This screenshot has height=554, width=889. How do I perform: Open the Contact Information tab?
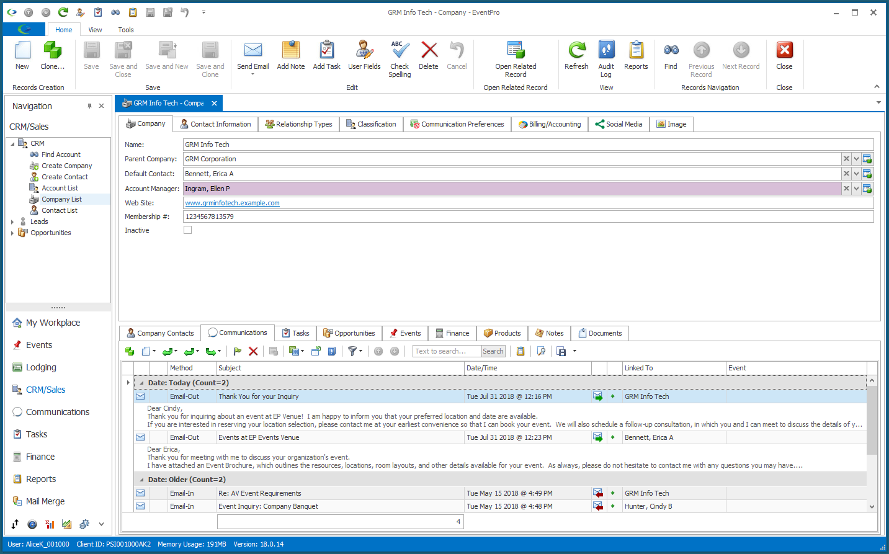pyautogui.click(x=215, y=124)
